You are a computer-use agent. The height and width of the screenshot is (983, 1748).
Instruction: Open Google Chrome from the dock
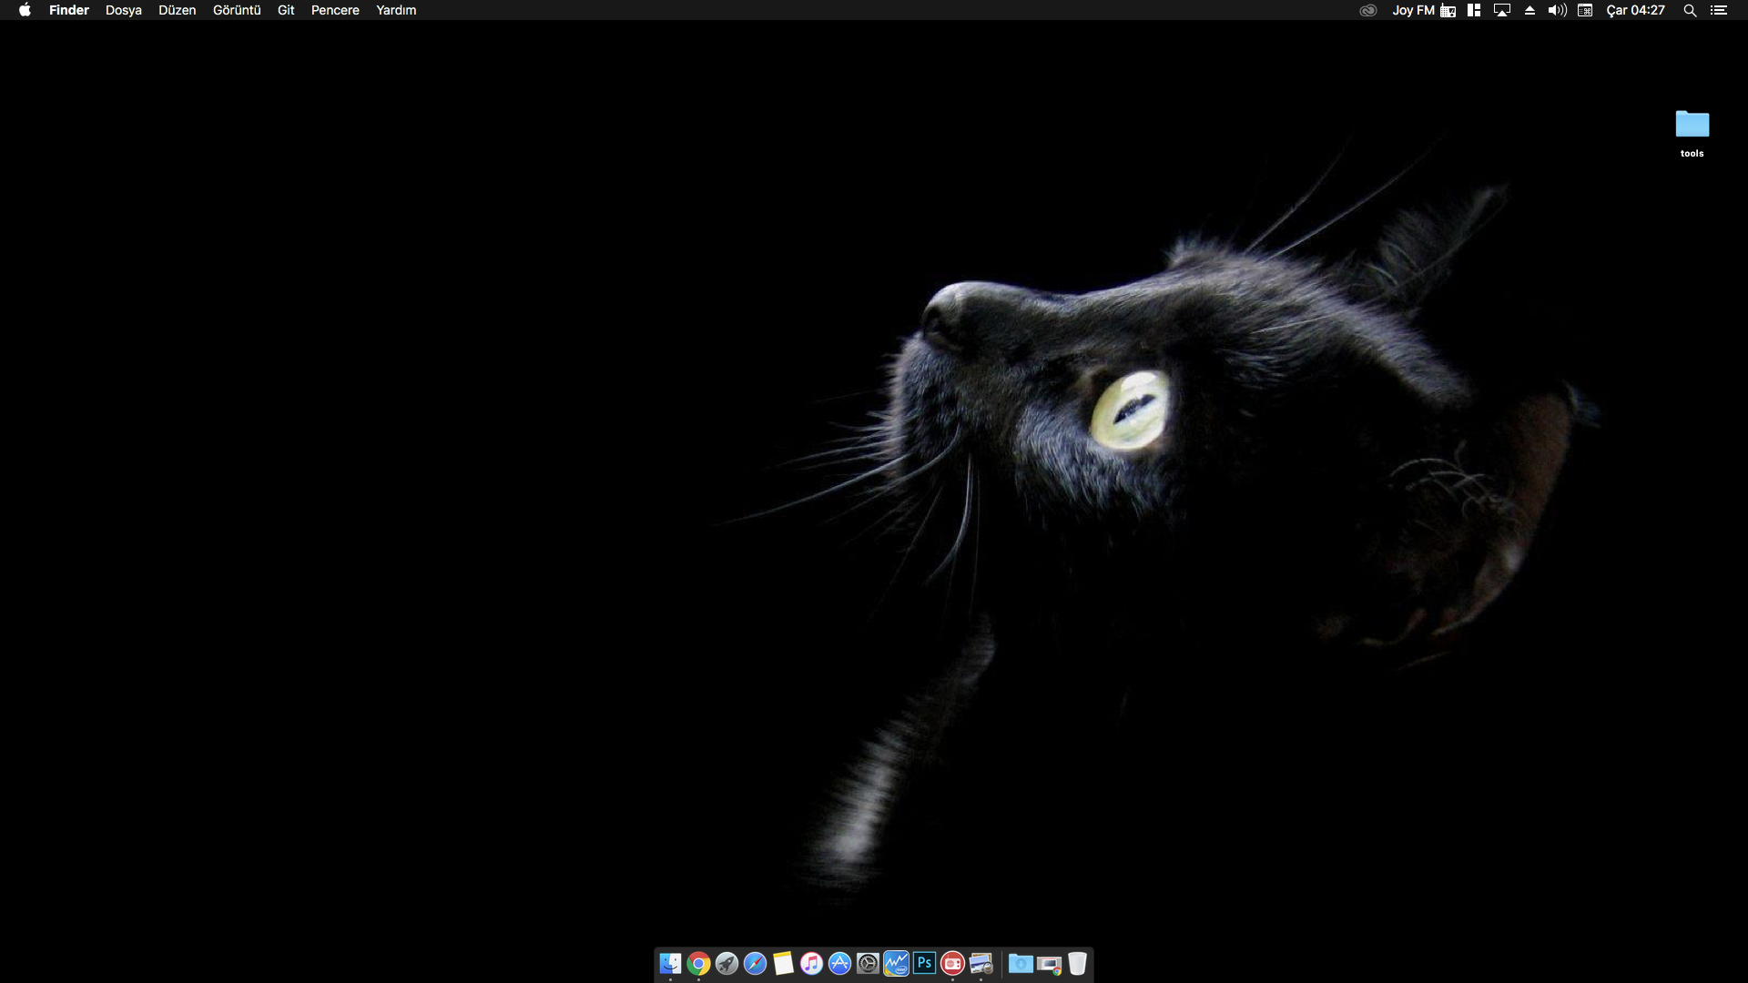click(698, 963)
